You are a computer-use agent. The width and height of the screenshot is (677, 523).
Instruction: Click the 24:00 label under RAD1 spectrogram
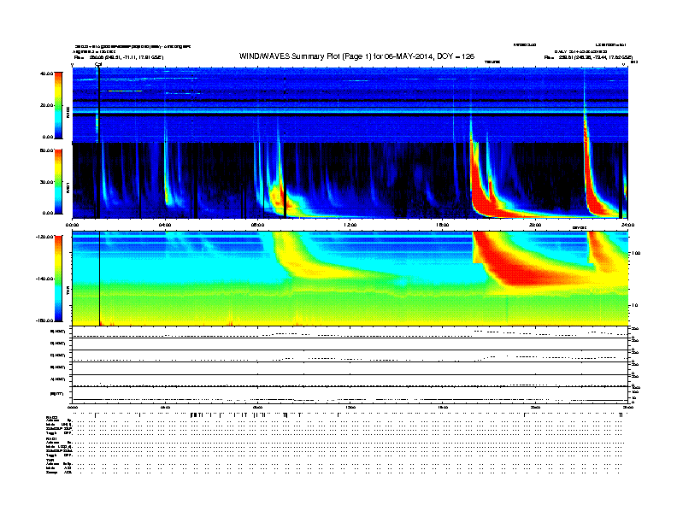pos(627,225)
